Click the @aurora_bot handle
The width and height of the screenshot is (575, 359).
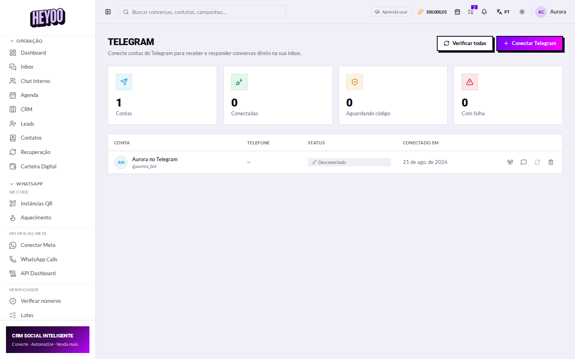(x=144, y=166)
